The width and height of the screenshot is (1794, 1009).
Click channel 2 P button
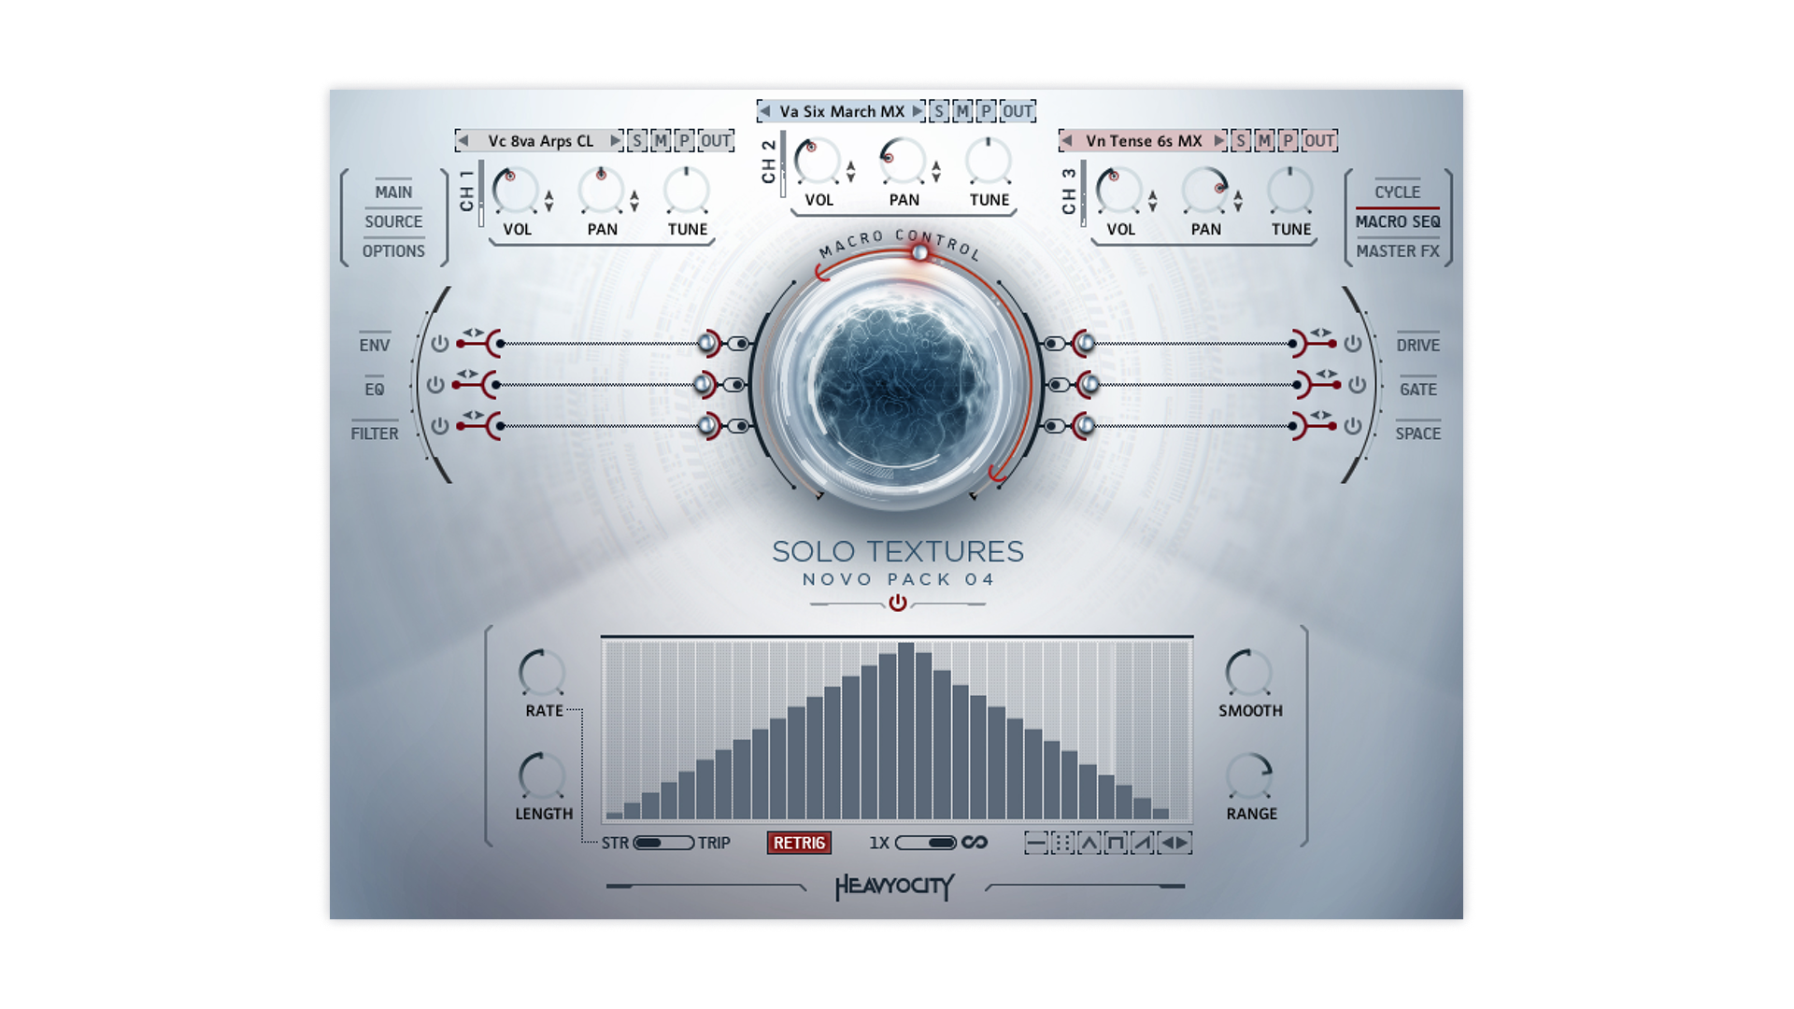coord(986,111)
